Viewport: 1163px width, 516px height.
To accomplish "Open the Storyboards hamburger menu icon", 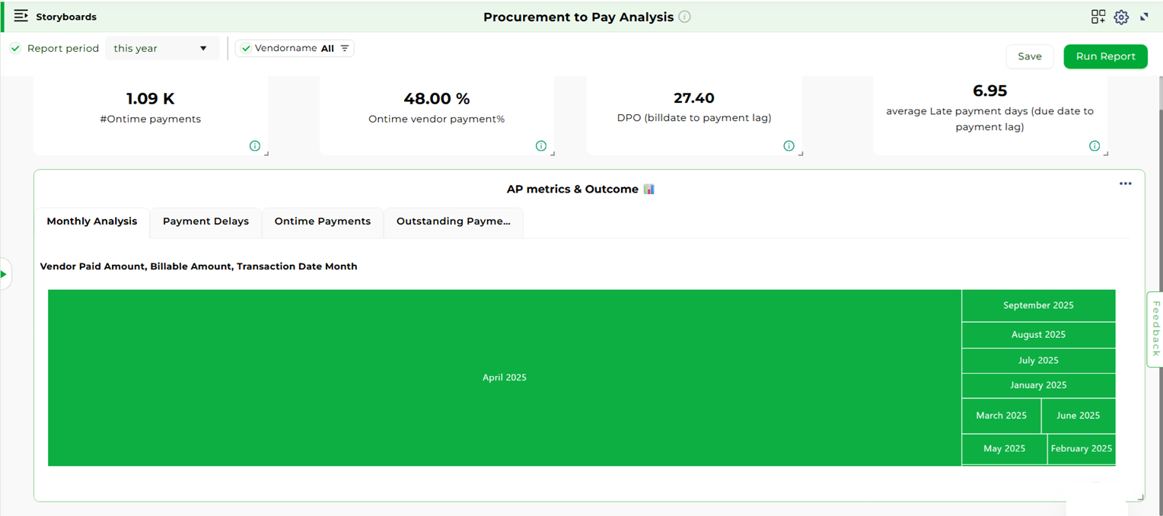I will click(x=21, y=16).
